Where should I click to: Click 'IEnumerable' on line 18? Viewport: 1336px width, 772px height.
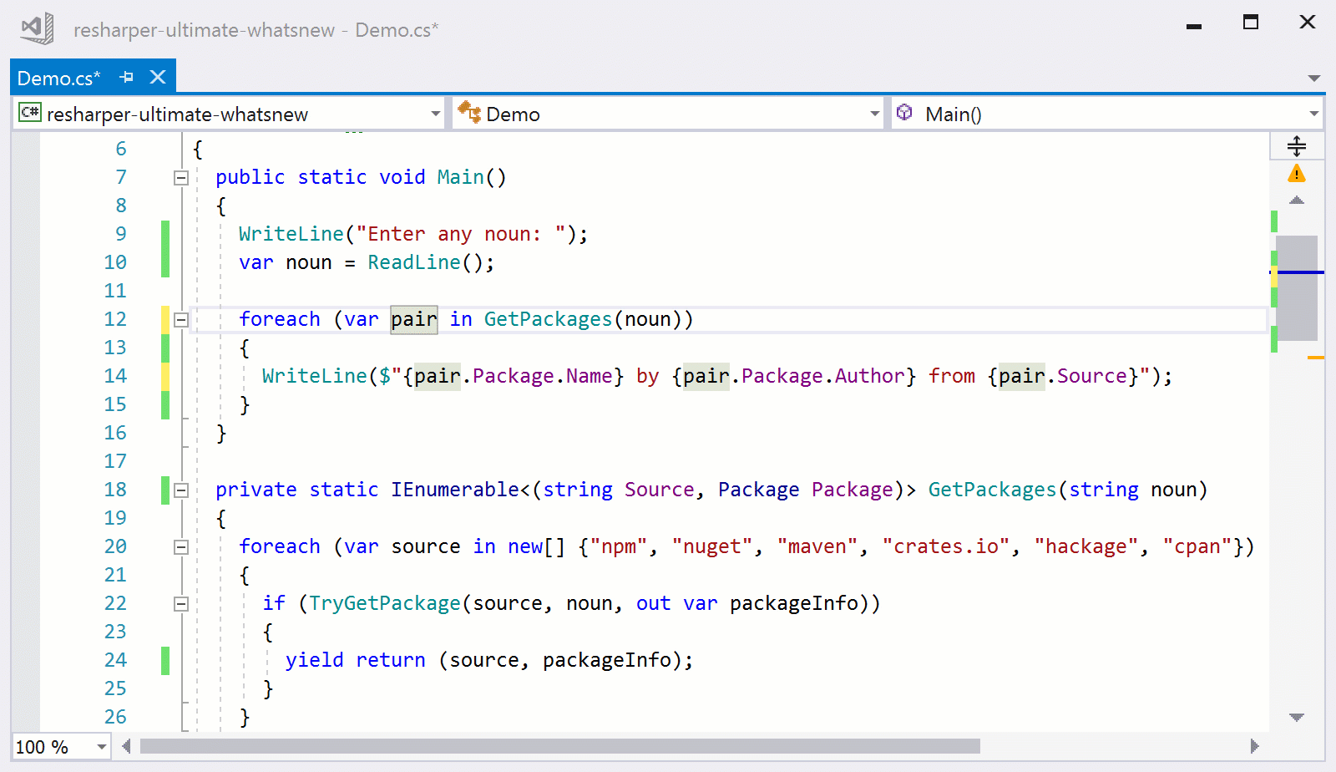point(455,490)
